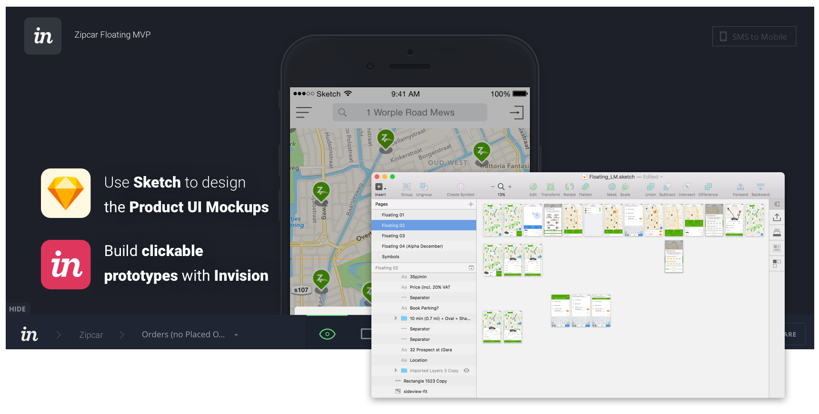Toggle visibility of Imported Layers 3 Copy

pyautogui.click(x=467, y=371)
